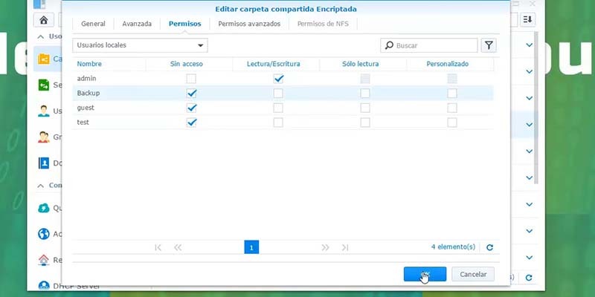Go to previous page double arrow
This screenshot has height=297, width=595.
[178, 247]
